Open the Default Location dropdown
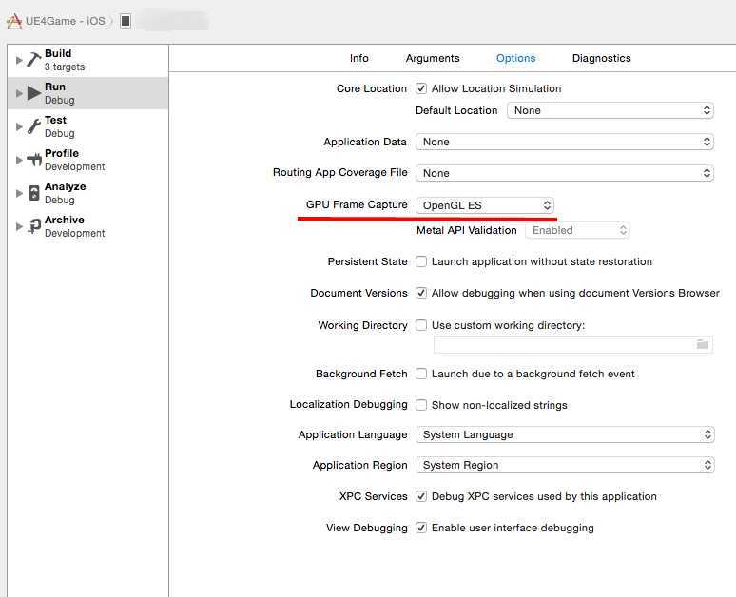This screenshot has height=597, width=736. (610, 111)
